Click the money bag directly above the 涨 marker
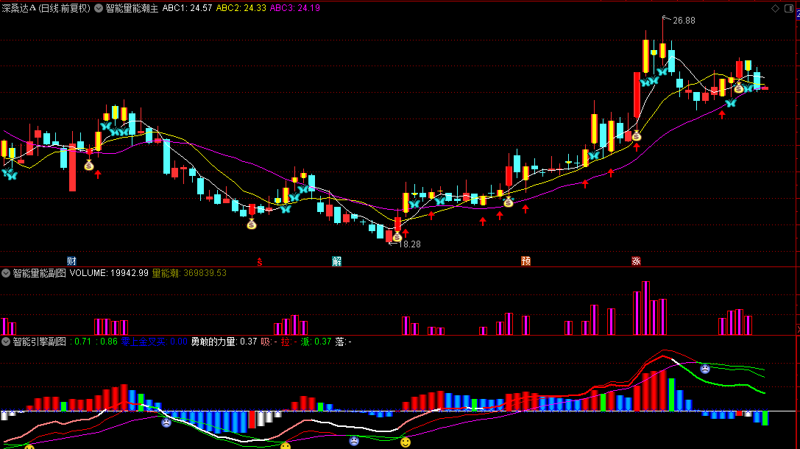 [x=636, y=135]
